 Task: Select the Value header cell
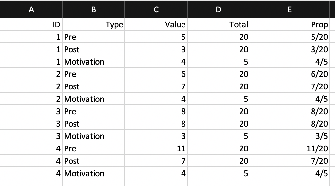156,24
